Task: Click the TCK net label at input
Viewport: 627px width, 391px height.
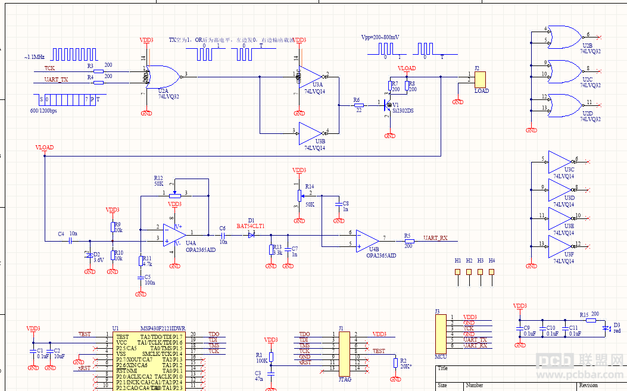Action: [49, 68]
